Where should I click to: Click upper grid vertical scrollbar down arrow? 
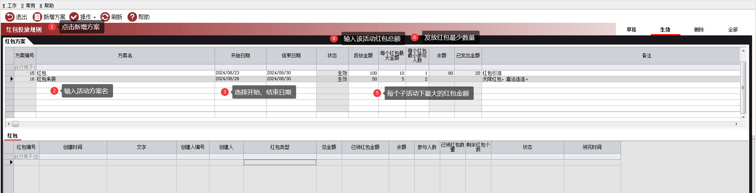click(743, 117)
